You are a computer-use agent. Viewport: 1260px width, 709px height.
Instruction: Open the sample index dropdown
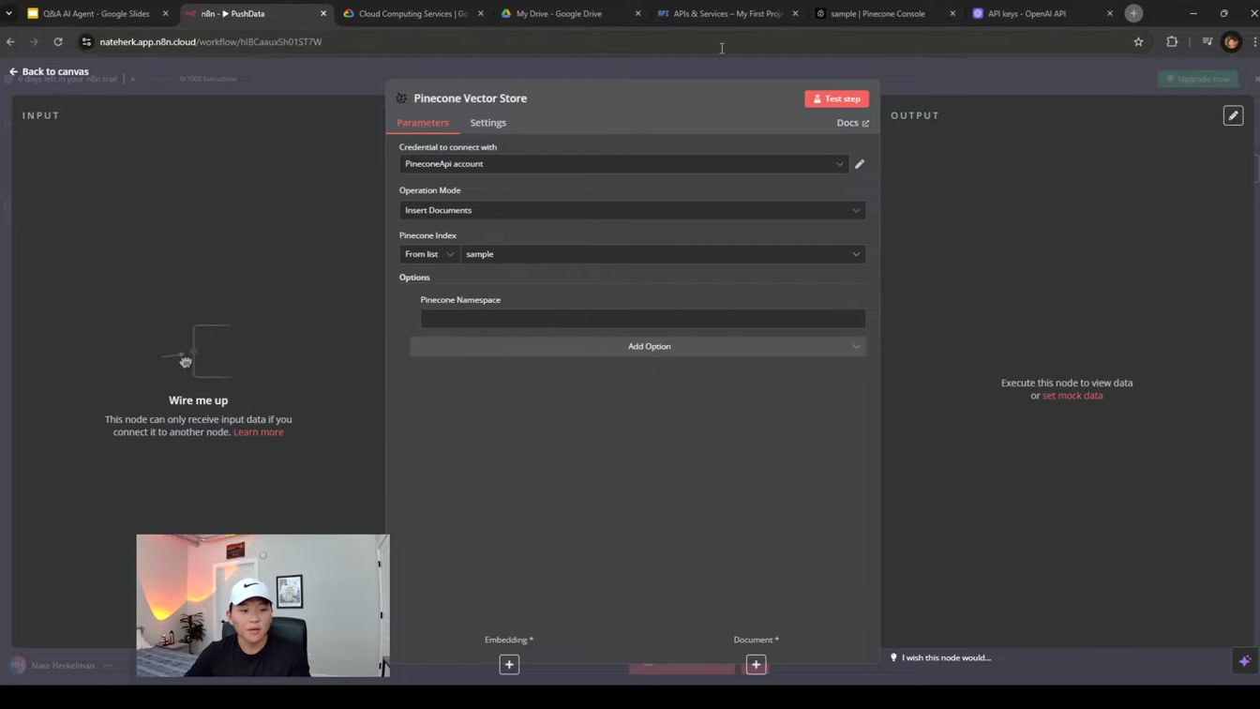663,254
